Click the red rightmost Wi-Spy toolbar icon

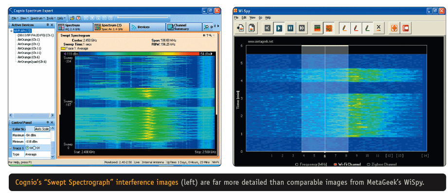click(406, 28)
